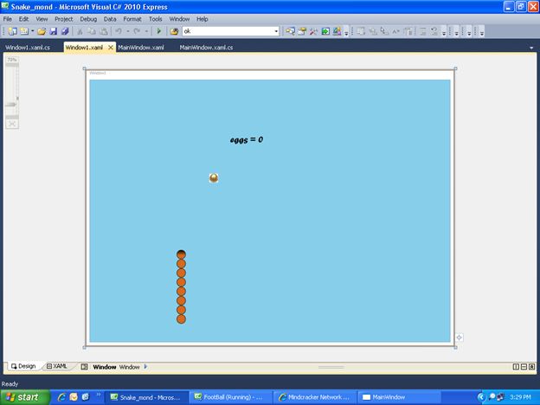This screenshot has height=405, width=540.
Task: Switch to the MainWindow.xaml tab
Action: 141,48
